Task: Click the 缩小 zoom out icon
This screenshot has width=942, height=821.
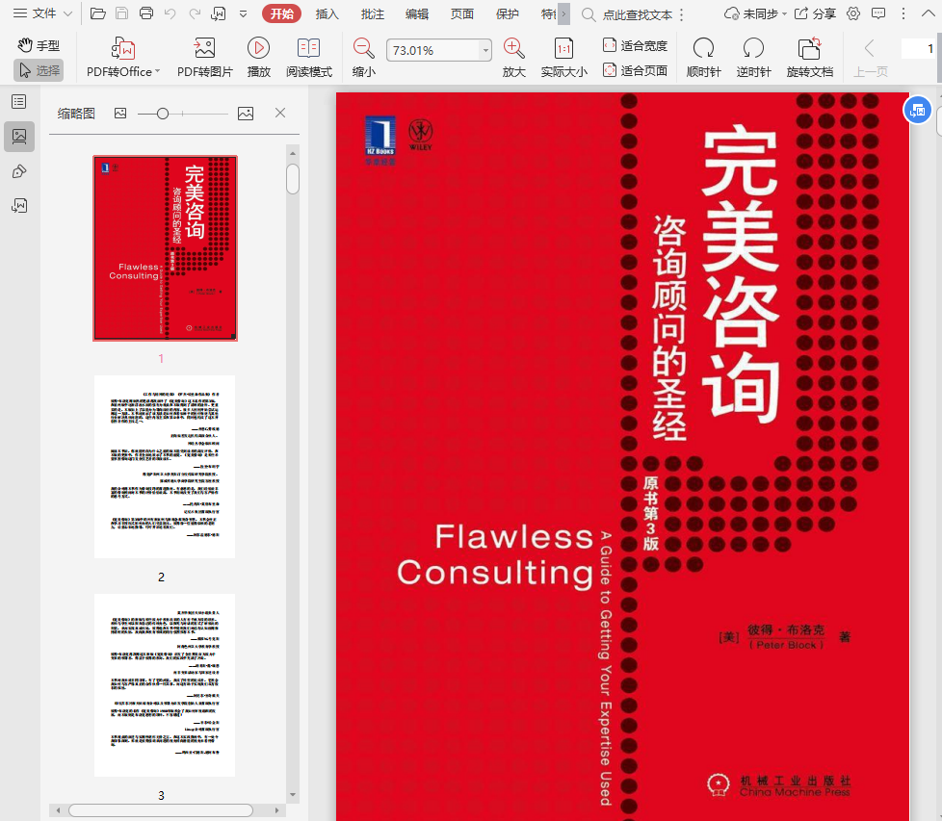Action: [363, 58]
